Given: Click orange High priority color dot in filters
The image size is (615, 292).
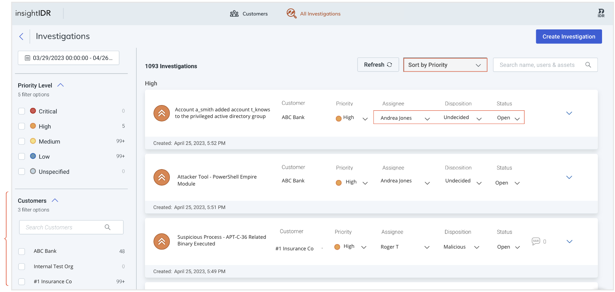Looking at the screenshot, I should point(33,126).
